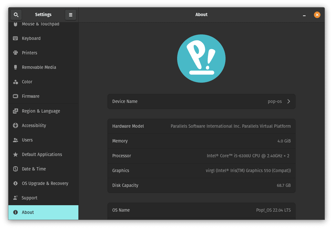Switch to the Color panel

pos(43,82)
